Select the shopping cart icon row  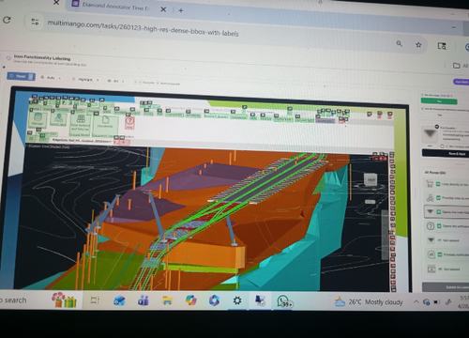pyautogui.click(x=446, y=184)
